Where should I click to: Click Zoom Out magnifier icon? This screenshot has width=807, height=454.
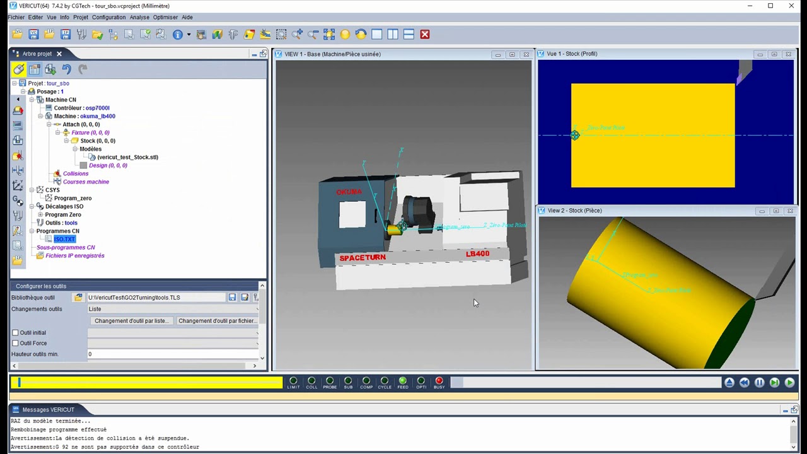[313, 35]
